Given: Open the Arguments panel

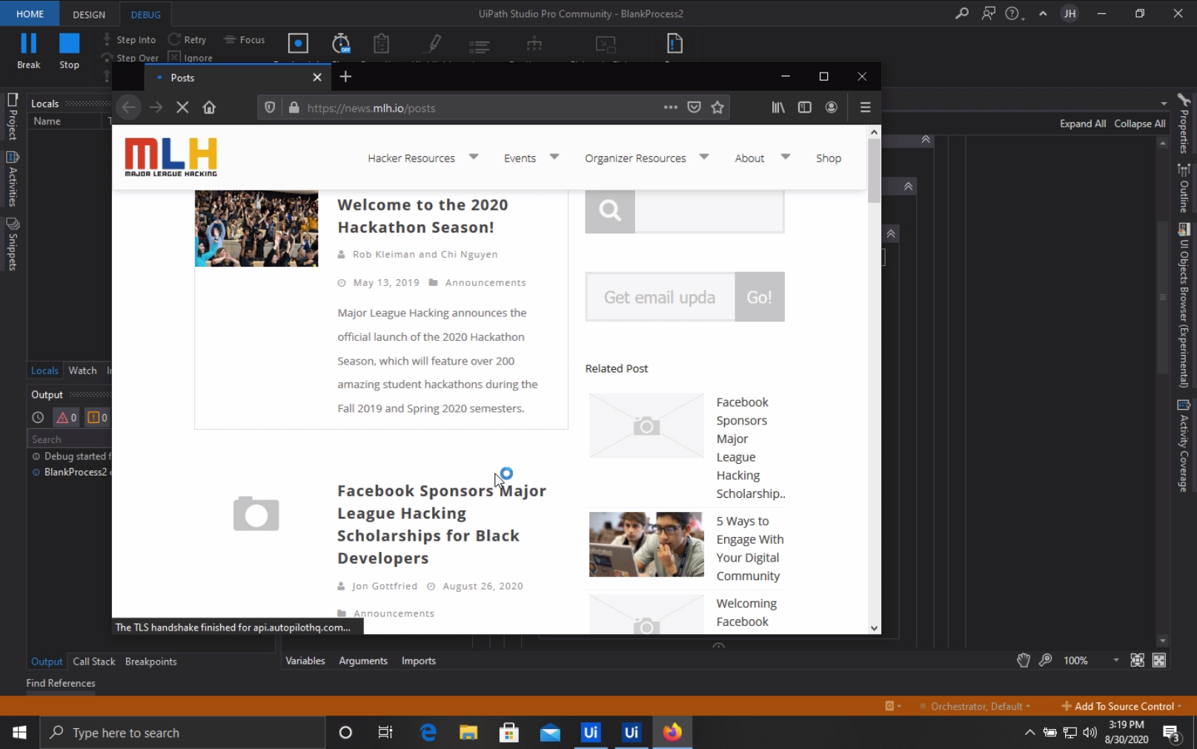Looking at the screenshot, I should (x=363, y=661).
